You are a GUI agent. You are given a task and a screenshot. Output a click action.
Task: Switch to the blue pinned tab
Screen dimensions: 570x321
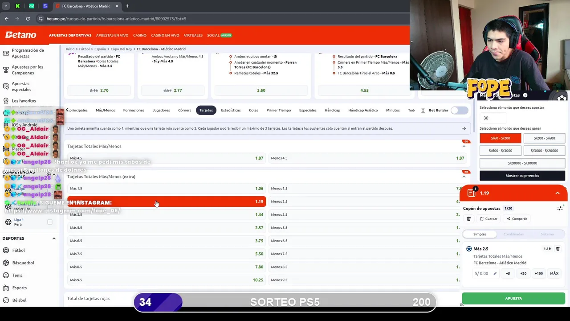(x=45, y=6)
